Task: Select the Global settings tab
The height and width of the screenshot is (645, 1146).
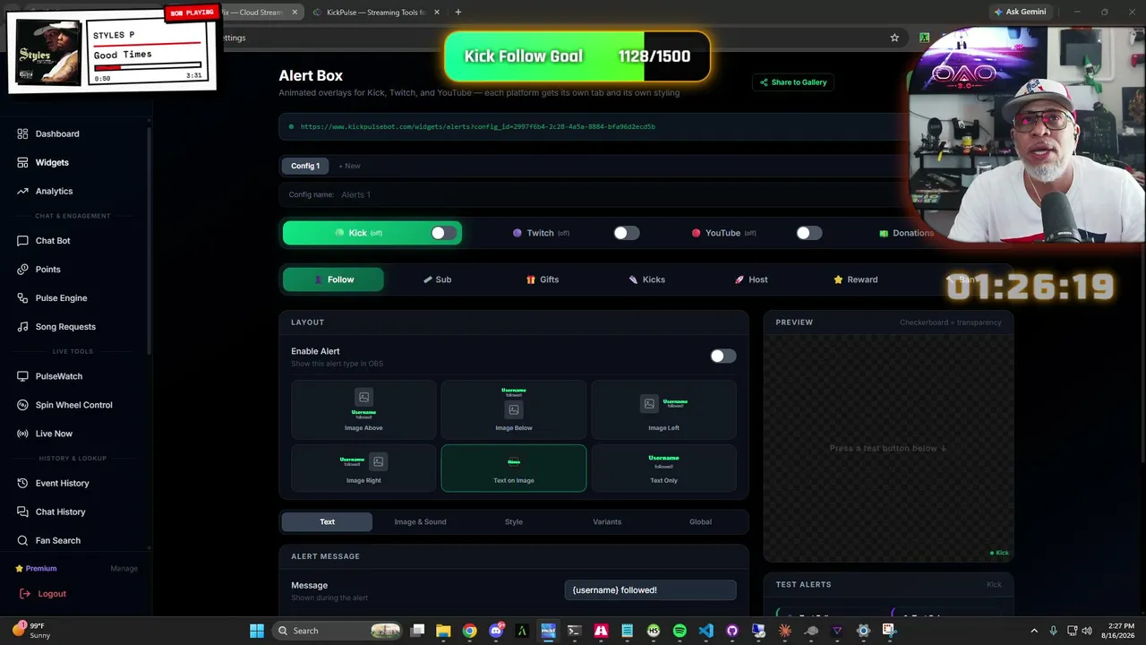Action: tap(700, 522)
